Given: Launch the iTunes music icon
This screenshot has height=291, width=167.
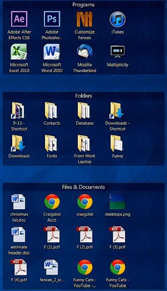Looking at the screenshot, I should click(x=117, y=19).
